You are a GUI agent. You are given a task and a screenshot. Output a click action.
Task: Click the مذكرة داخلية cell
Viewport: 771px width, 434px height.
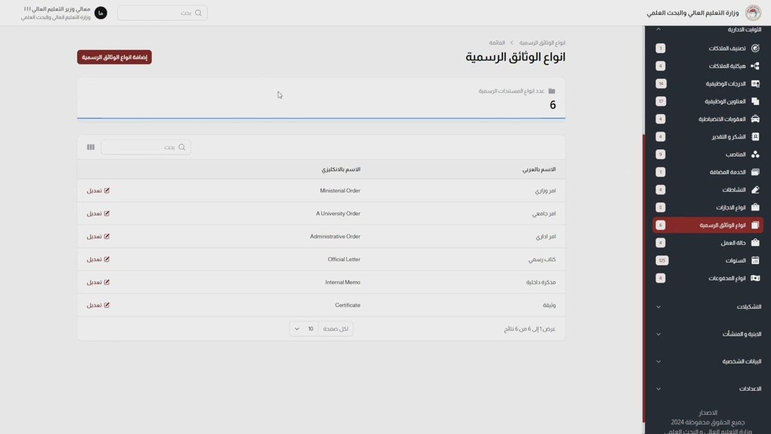[541, 282]
